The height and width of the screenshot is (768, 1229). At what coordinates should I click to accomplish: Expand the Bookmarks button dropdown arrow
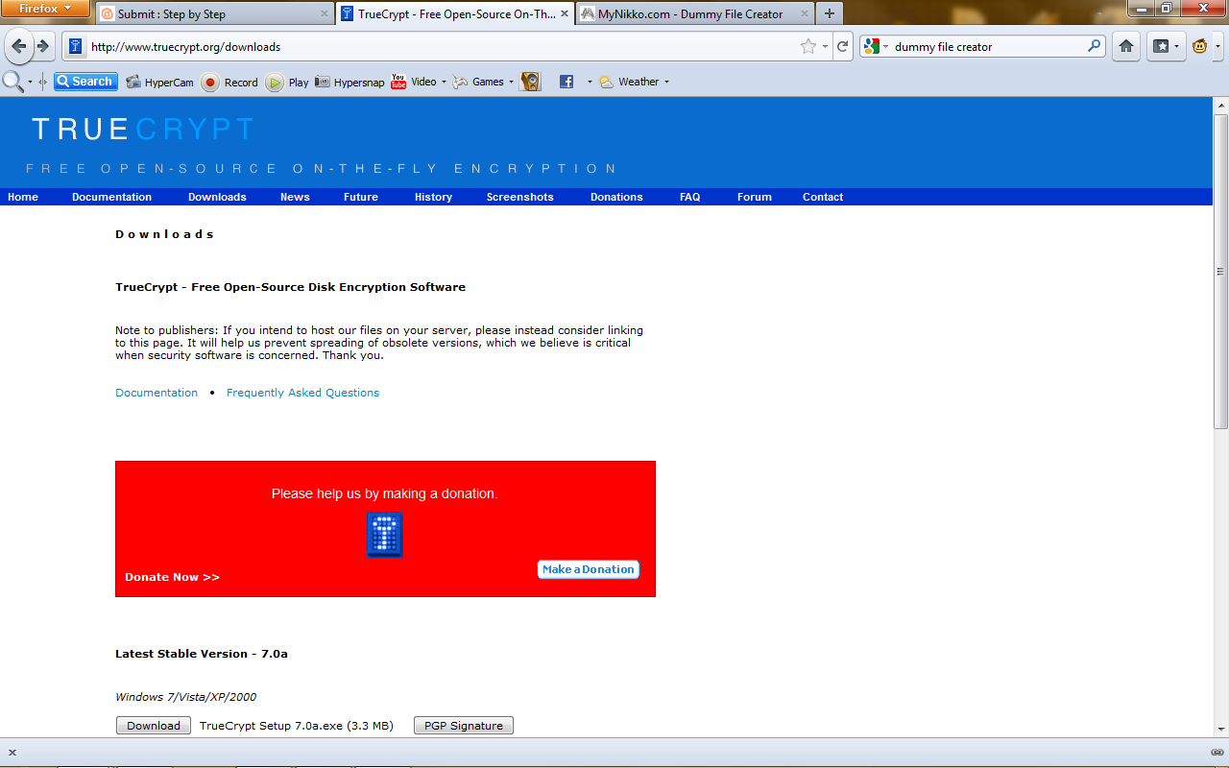coord(1177,46)
